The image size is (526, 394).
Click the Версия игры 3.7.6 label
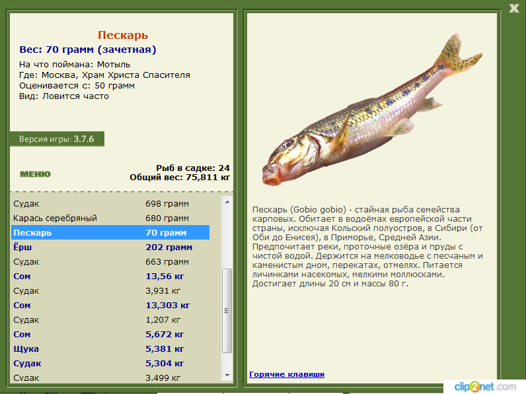(x=57, y=139)
